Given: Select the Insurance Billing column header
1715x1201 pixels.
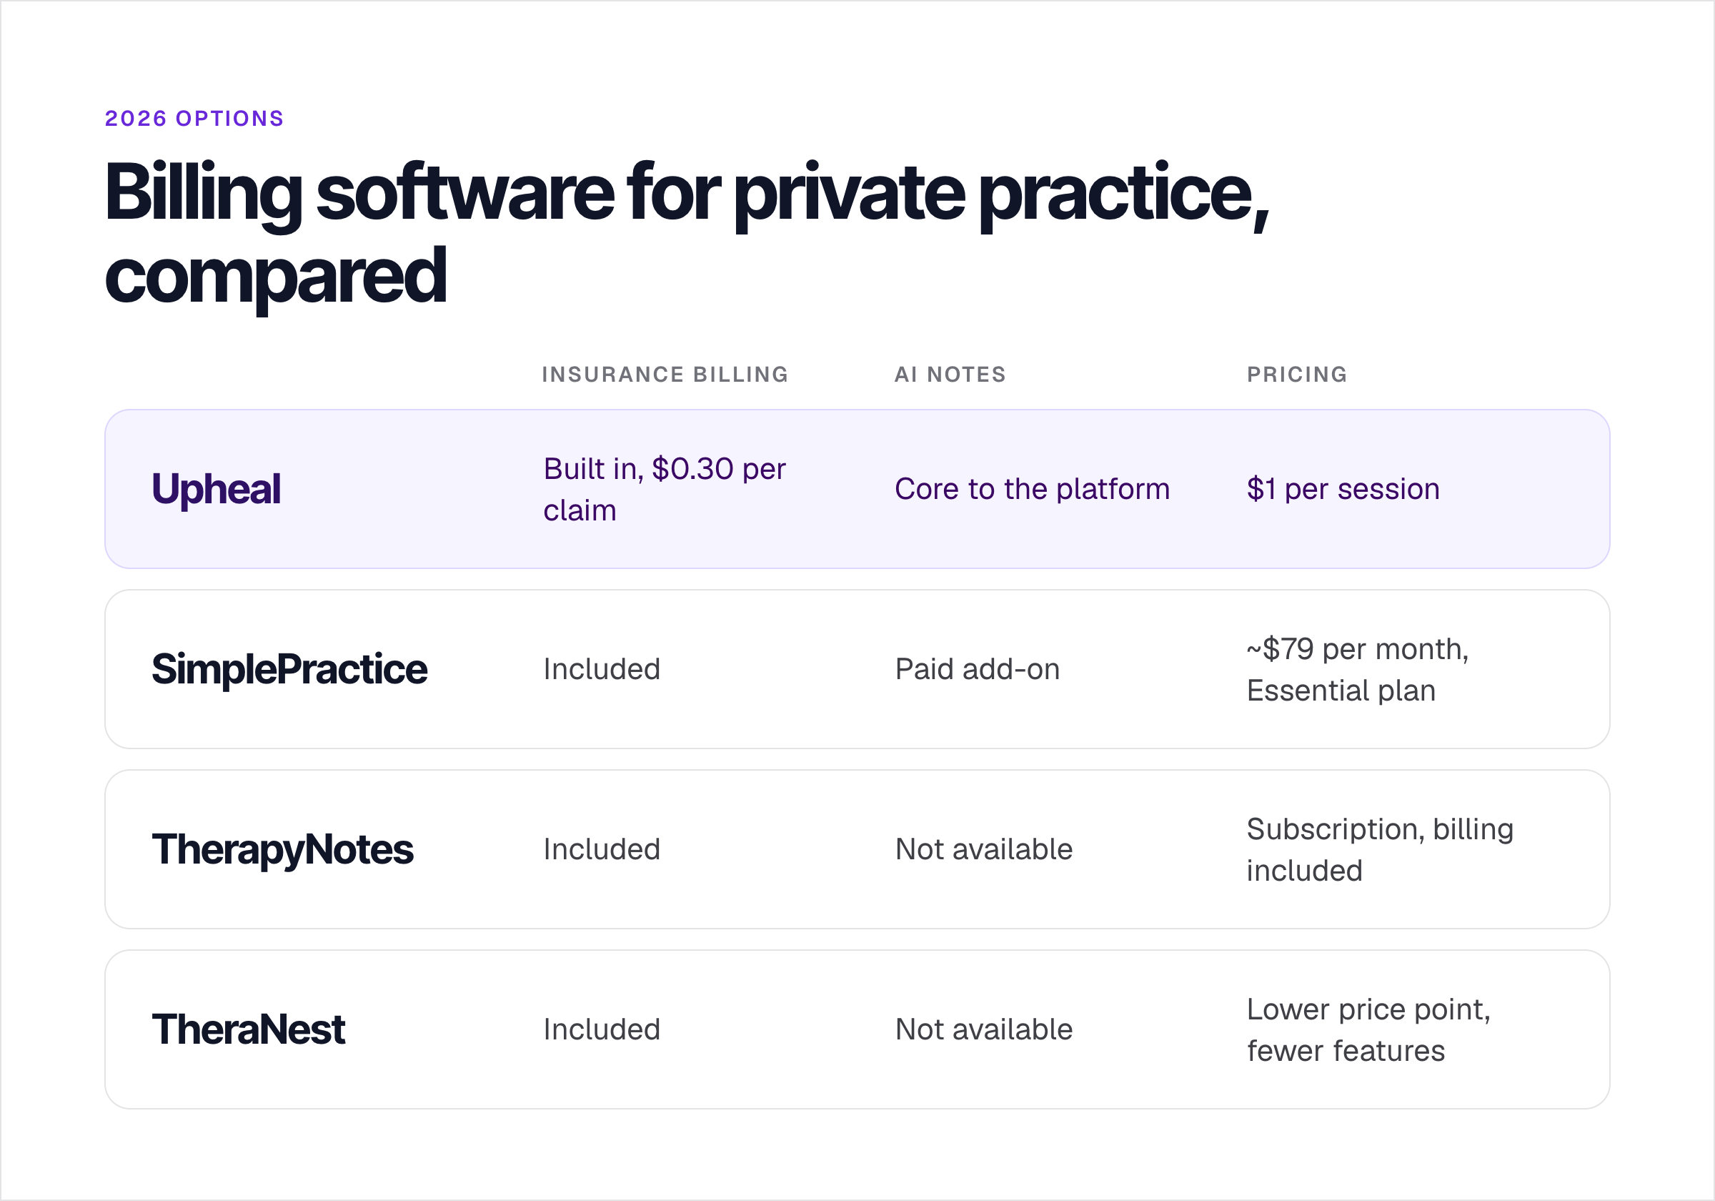Looking at the screenshot, I should coord(665,375).
